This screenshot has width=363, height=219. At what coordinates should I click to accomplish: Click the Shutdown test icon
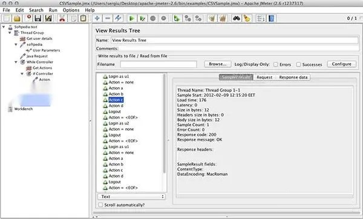[163, 18]
